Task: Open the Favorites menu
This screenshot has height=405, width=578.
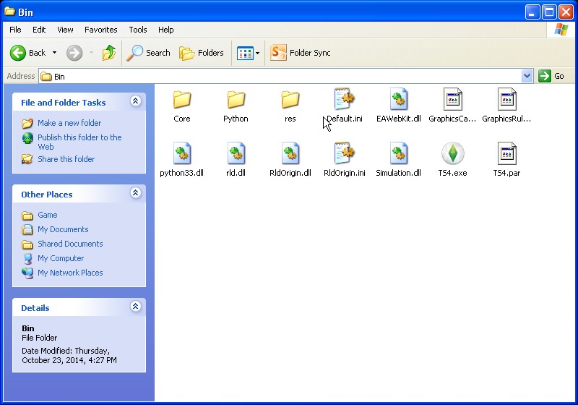Action: 100,30
